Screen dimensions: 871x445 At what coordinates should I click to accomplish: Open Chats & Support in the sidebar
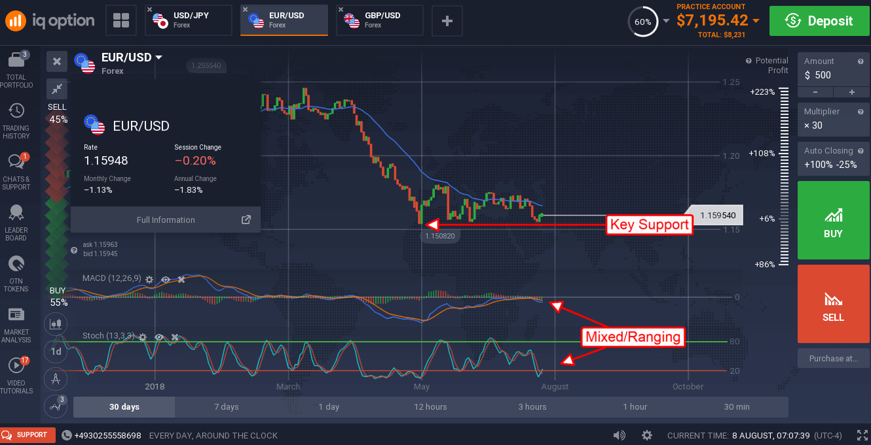tap(16, 173)
